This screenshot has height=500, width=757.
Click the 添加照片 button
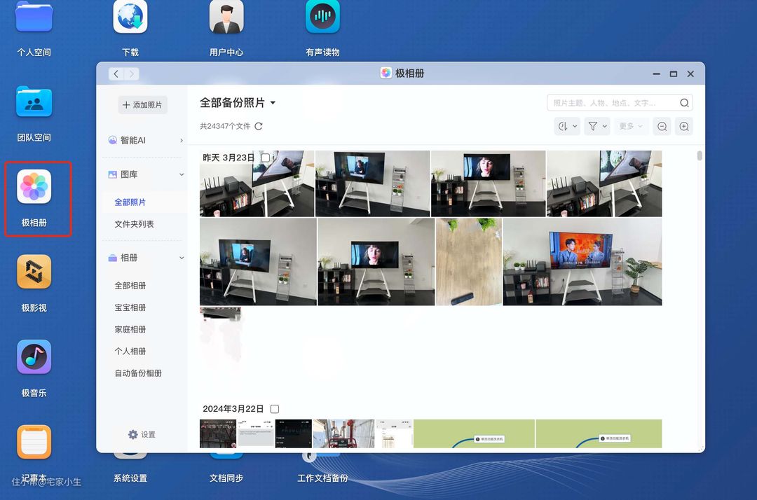point(142,105)
